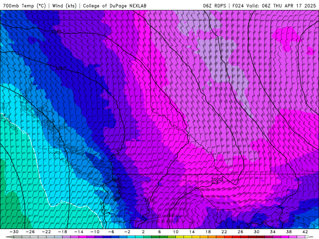Click the '-30' color scale label
This screenshot has width=319, height=239.
click(x=14, y=232)
